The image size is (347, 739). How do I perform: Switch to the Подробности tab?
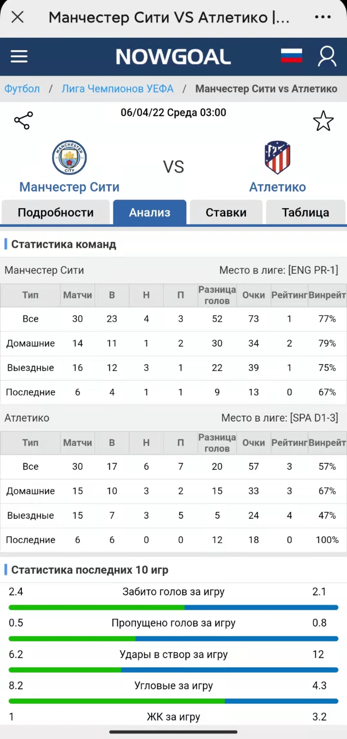click(56, 212)
